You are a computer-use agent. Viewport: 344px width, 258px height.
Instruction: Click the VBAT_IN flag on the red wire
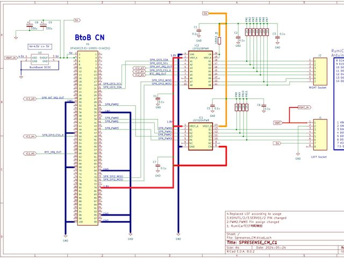point(304,107)
